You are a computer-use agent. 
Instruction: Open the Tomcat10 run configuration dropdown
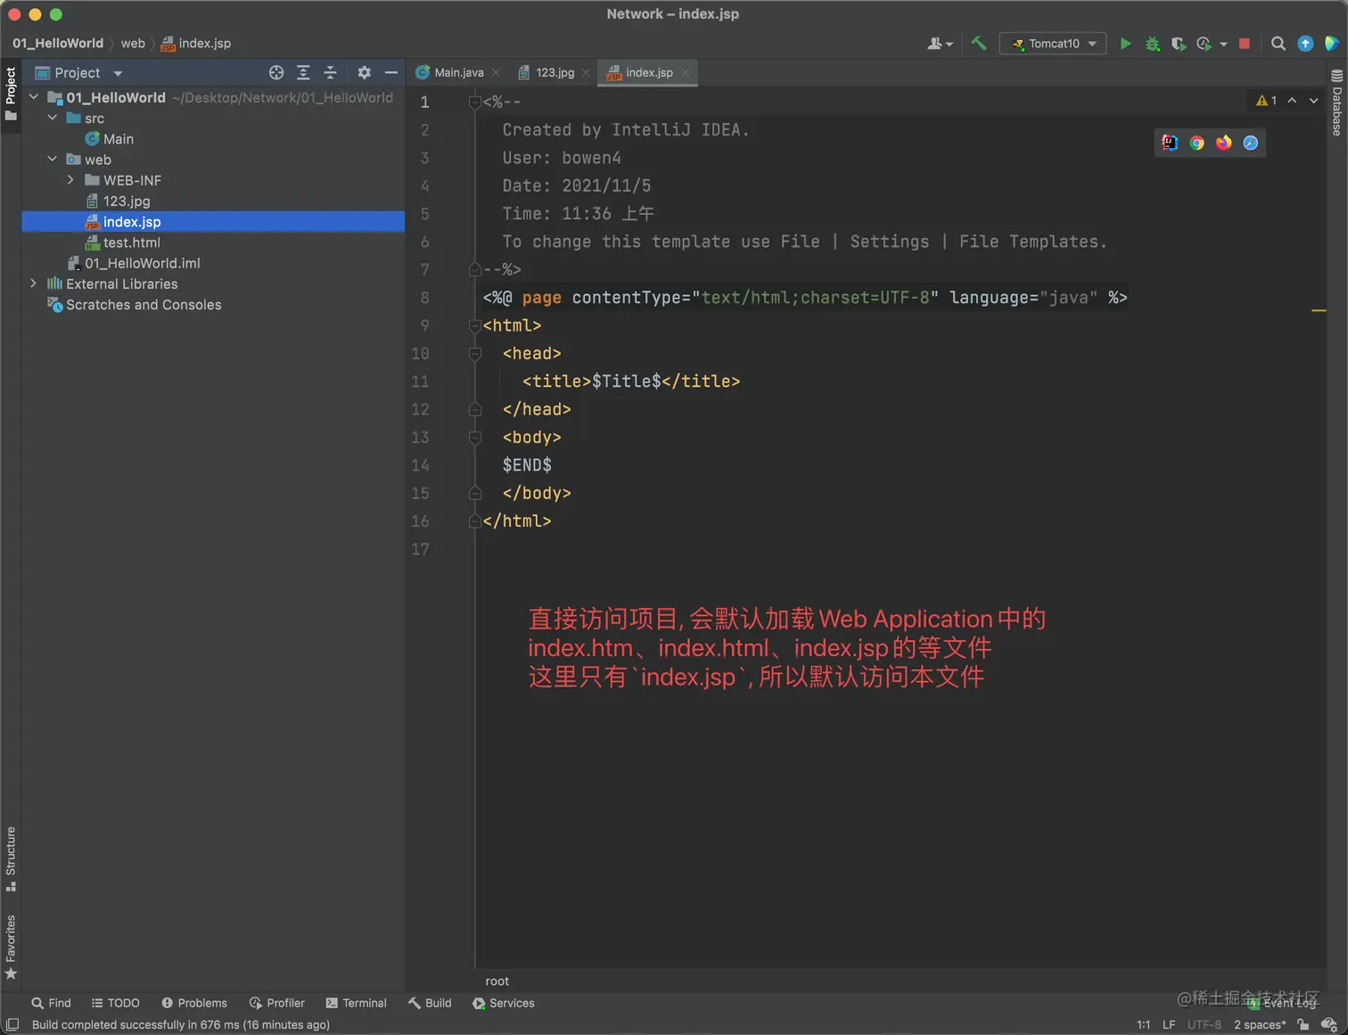pyautogui.click(x=1053, y=43)
